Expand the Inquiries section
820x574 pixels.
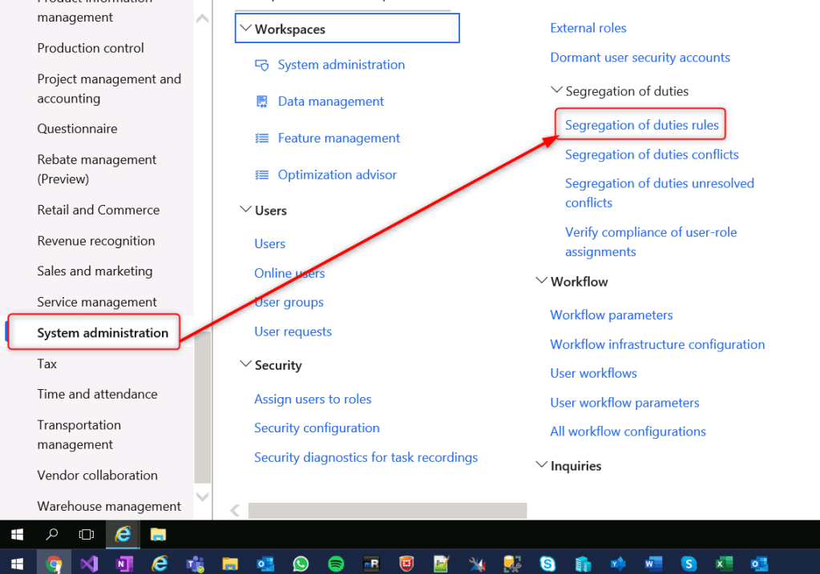coord(541,466)
